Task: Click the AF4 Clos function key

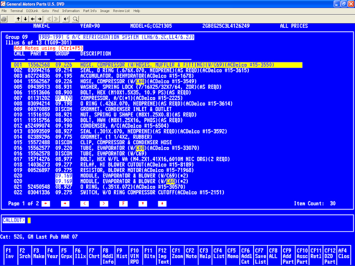Action: [x=344, y=255]
